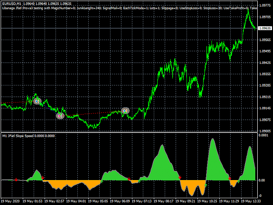Viewport: 273px width, 205px height.
Task: Select the green up arrow above the 05:05 label
Action: (102, 182)
